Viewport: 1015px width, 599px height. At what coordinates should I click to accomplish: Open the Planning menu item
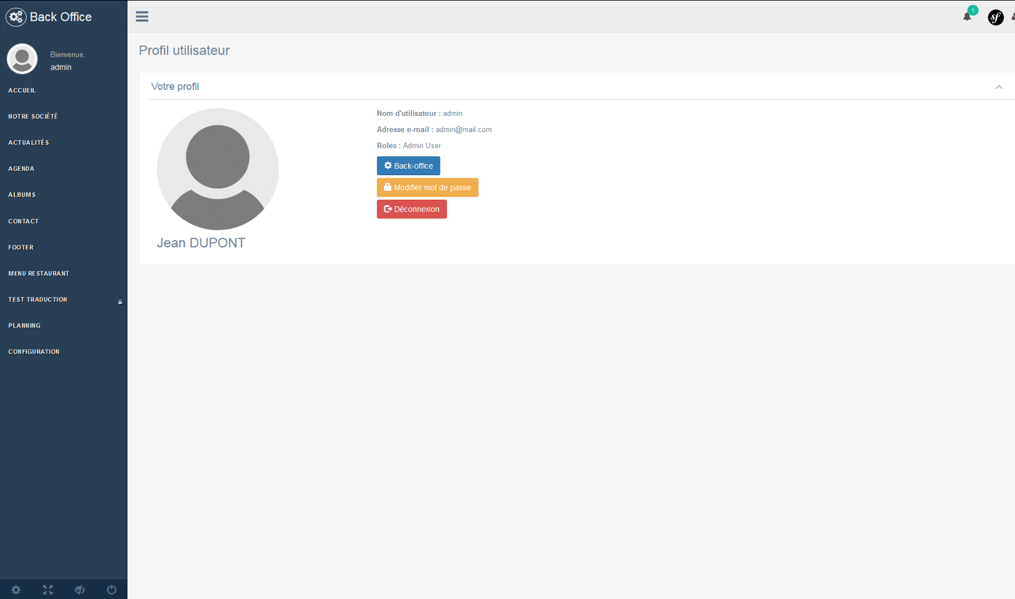pyautogui.click(x=25, y=326)
